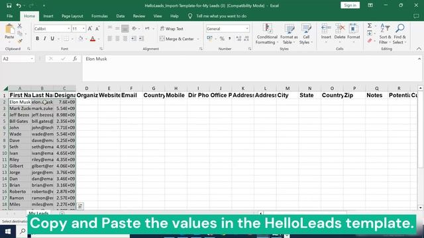424x238 pixels.
Task: Click the Borders icon
Action: pyautogui.click(x=66, y=38)
